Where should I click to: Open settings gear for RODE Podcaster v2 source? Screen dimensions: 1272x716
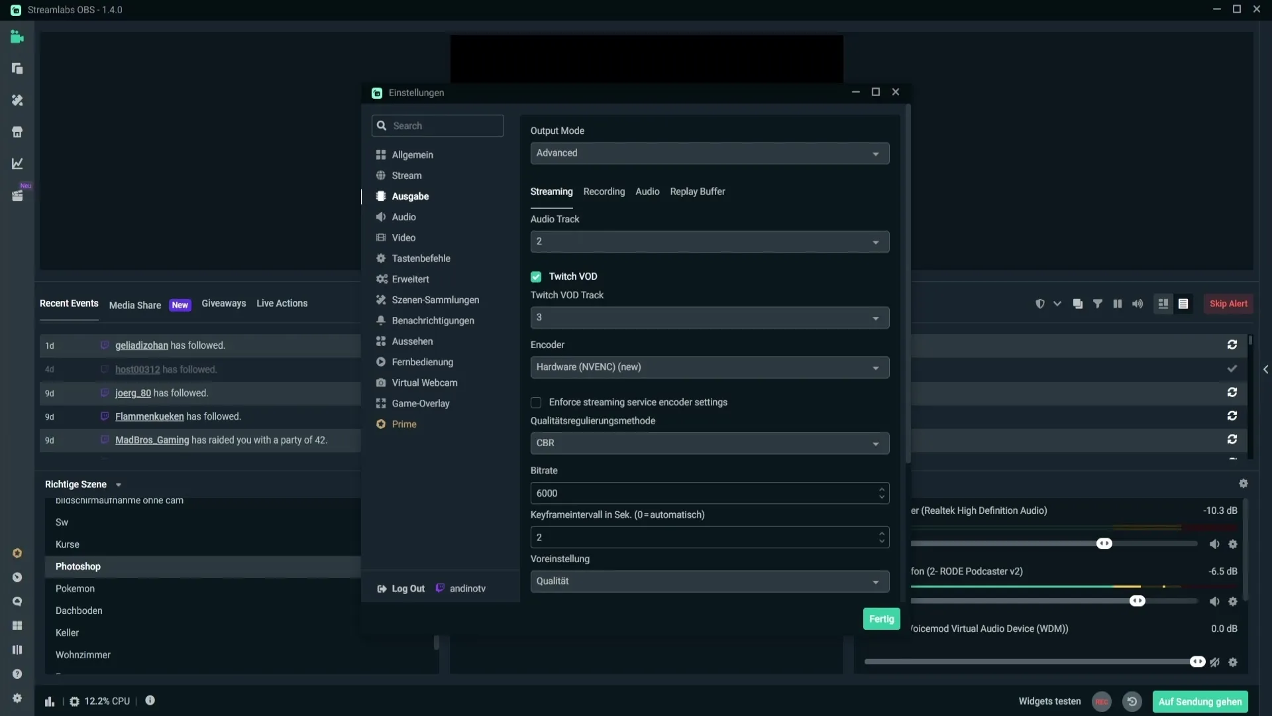tap(1233, 601)
